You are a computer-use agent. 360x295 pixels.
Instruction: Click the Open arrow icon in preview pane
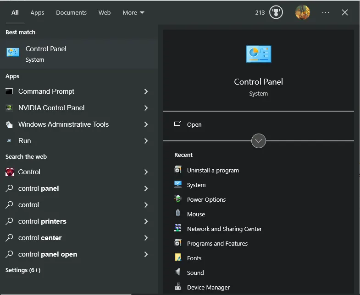177,123
